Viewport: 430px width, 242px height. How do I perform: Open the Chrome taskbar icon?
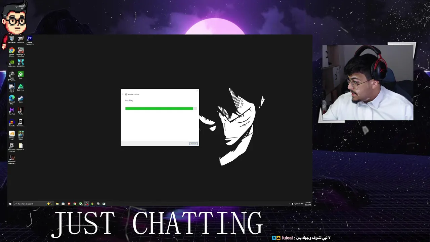pyautogui.click(x=75, y=204)
